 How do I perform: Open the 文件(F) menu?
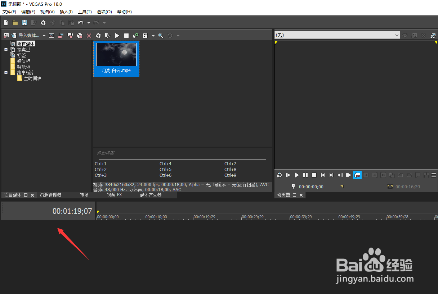click(9, 12)
